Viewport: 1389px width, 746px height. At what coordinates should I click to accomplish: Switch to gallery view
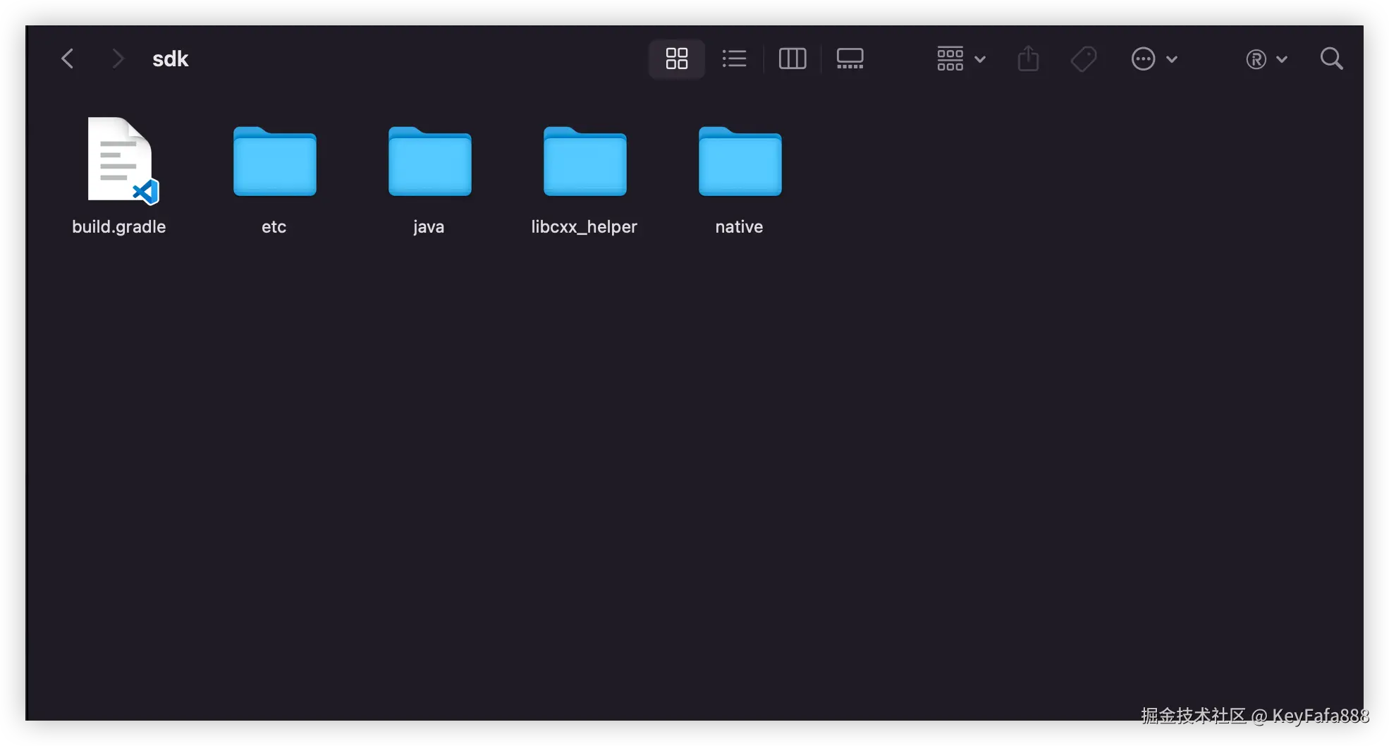[850, 59]
